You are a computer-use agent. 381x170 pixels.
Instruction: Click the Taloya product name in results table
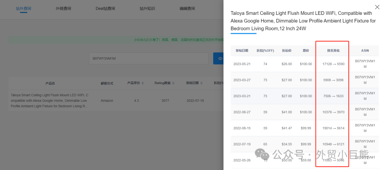(50, 101)
